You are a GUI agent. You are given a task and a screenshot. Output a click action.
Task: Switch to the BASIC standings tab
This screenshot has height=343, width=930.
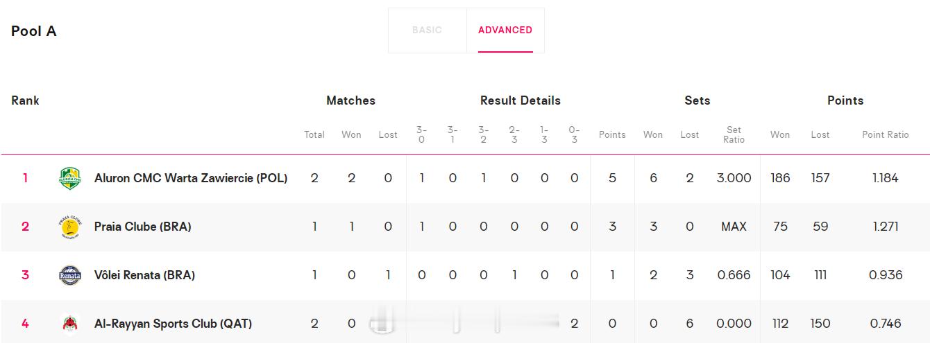pos(427,30)
